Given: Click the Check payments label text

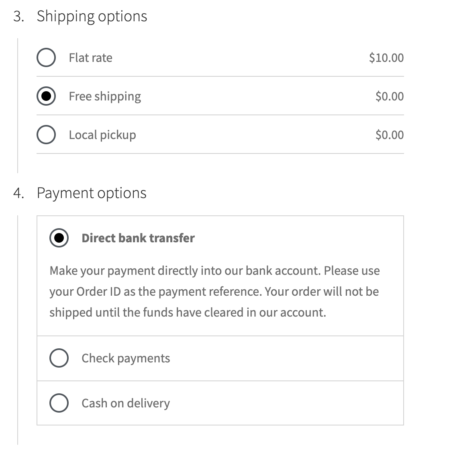Looking at the screenshot, I should coord(126,358).
